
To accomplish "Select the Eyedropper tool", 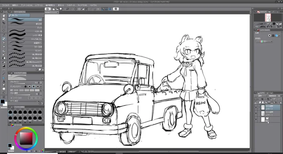I will [4, 35].
